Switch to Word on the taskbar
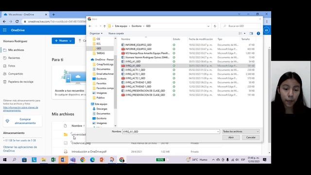The height and width of the screenshot is (175, 311). pyautogui.click(x=63, y=159)
